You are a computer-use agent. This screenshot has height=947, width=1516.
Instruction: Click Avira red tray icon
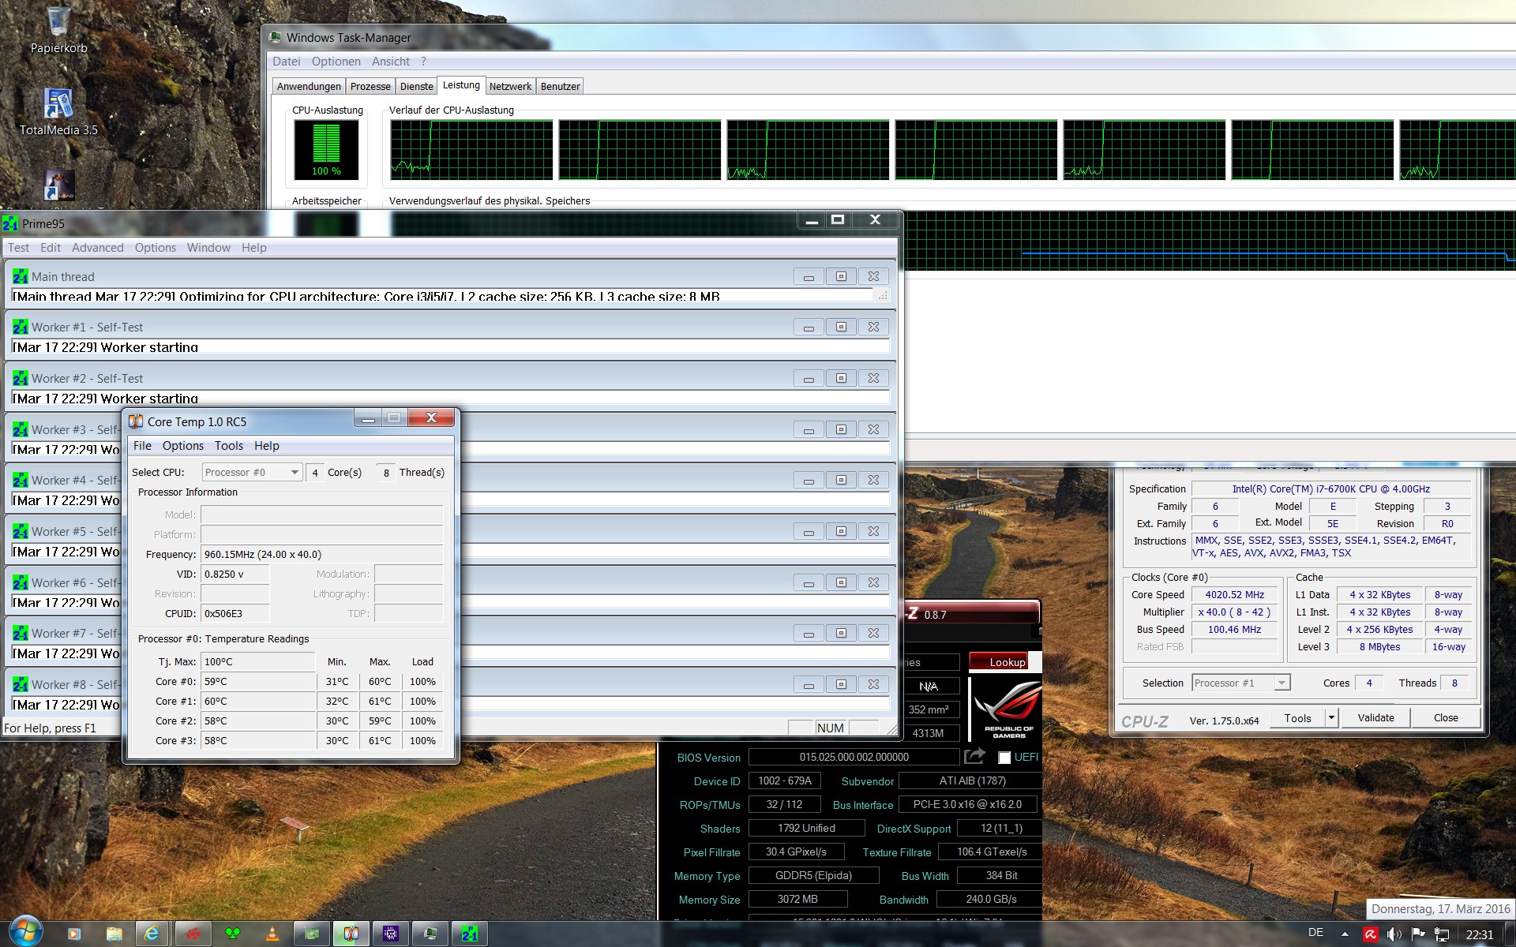click(x=1371, y=934)
